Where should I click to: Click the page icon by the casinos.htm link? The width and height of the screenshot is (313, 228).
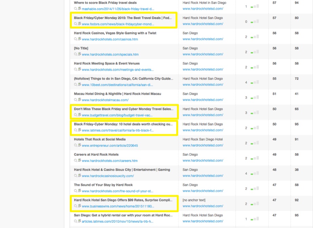80,39
